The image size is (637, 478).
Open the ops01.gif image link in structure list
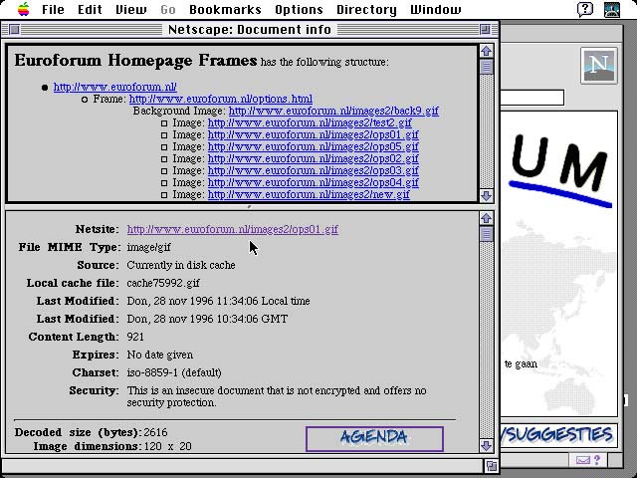coord(313,134)
